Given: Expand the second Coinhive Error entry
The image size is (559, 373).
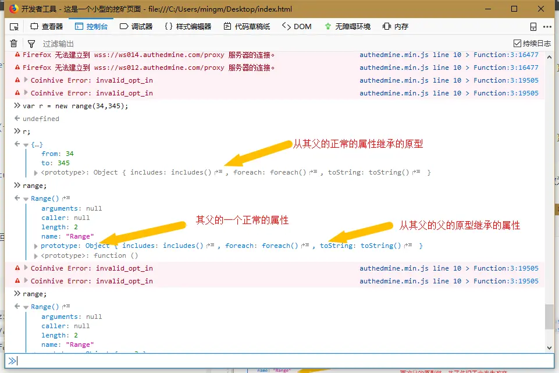Looking at the screenshot, I should coord(26,93).
